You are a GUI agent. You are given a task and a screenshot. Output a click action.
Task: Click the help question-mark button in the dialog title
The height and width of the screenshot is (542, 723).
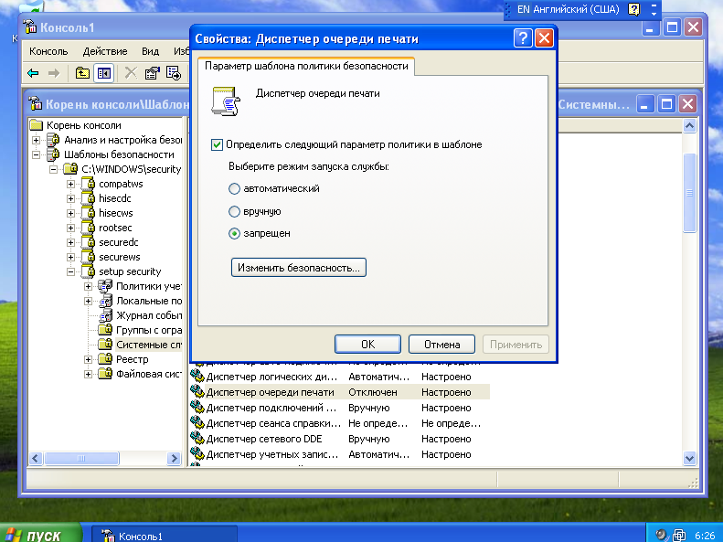[523, 38]
